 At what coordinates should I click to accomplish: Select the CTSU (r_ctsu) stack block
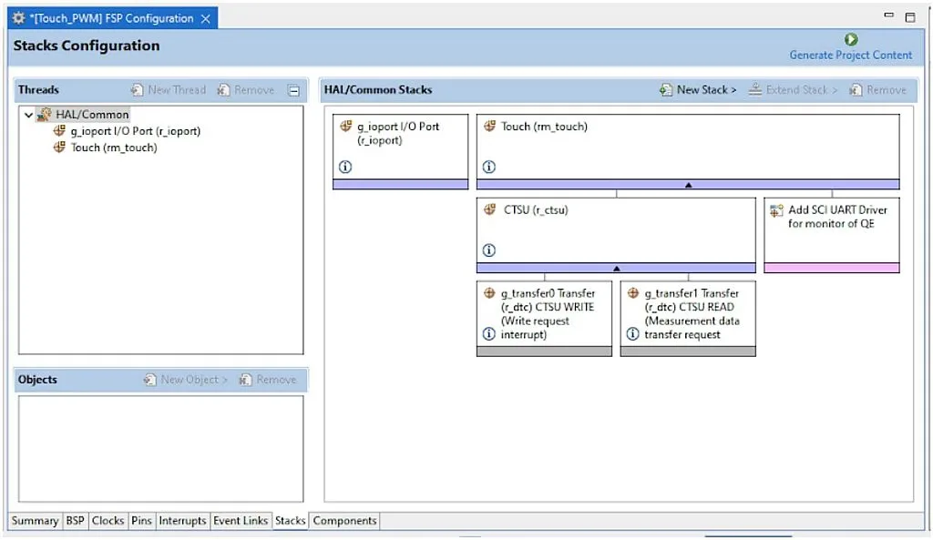[x=615, y=228]
